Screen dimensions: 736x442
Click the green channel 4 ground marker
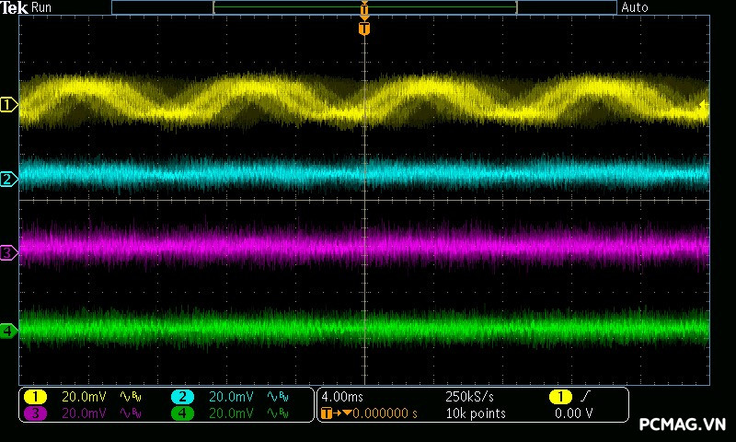(x=8, y=331)
